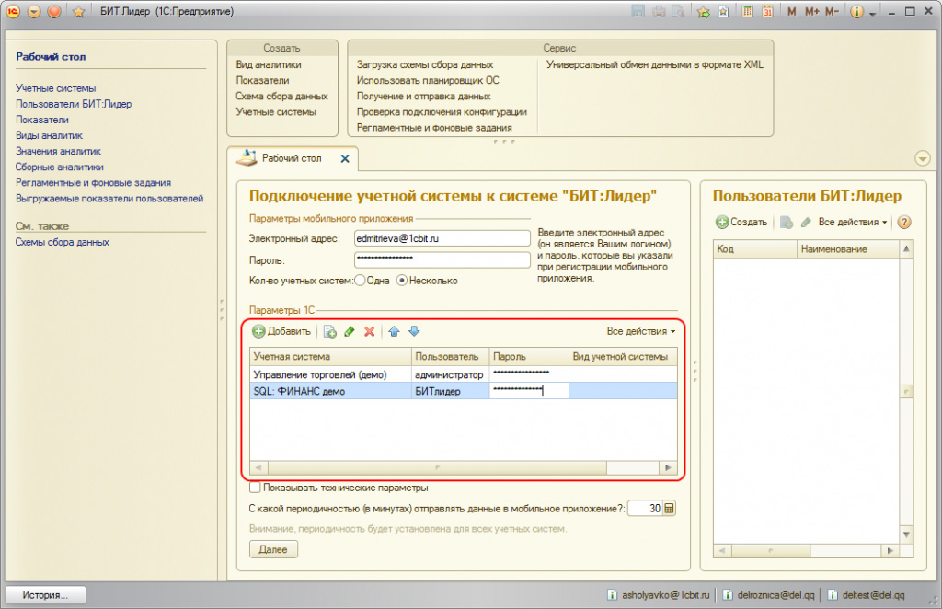Viewport: 942px width, 609px height.
Task: Open help icon in users panel
Action: click(x=903, y=223)
